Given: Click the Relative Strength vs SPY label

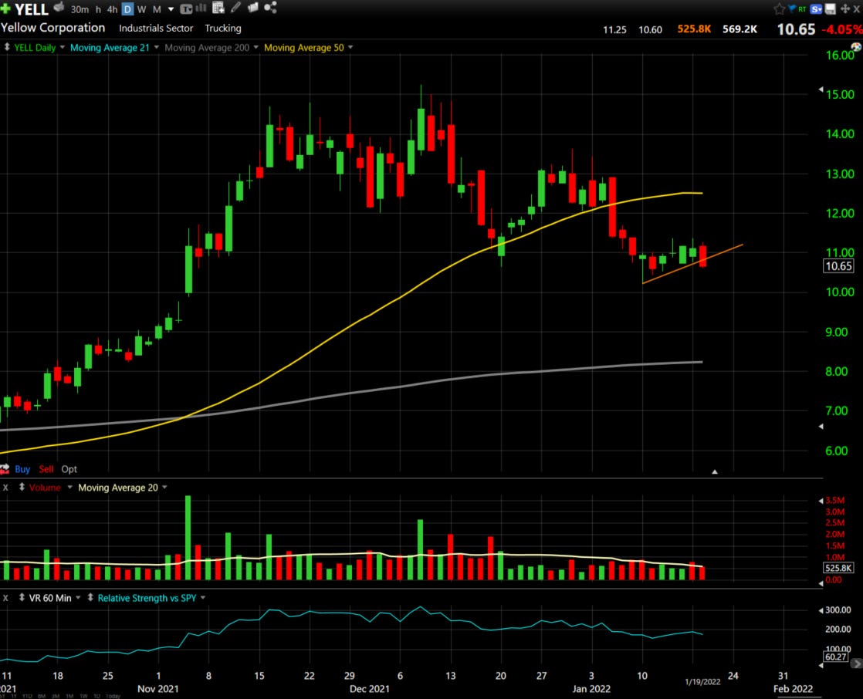Looking at the screenshot, I should tap(147, 598).
